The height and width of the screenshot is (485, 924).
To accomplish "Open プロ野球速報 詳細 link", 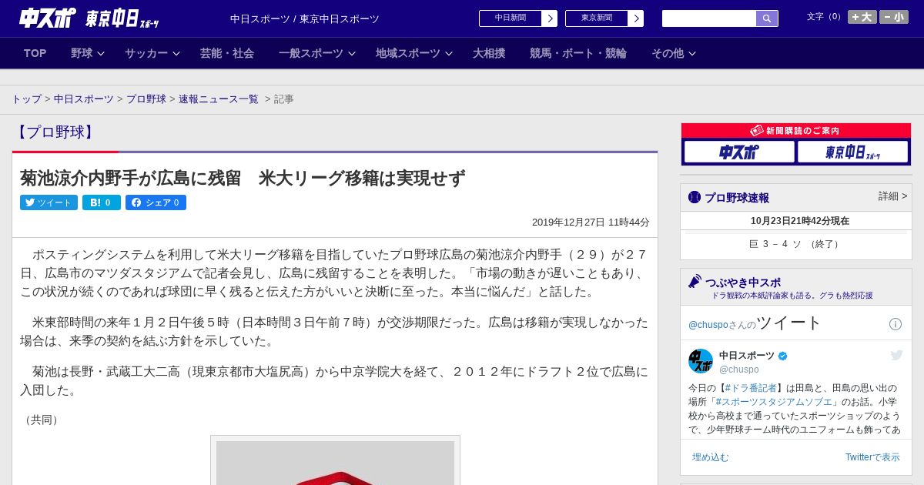I will (x=892, y=196).
